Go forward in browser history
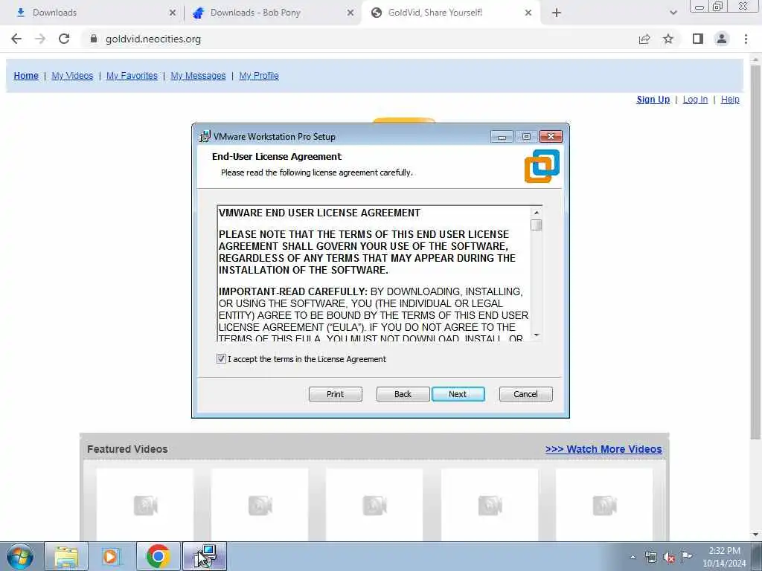 click(40, 39)
